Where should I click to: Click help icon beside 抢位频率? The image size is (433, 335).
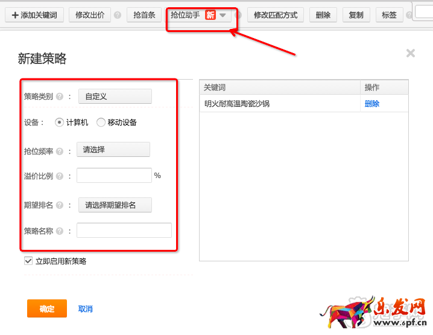pos(60,150)
